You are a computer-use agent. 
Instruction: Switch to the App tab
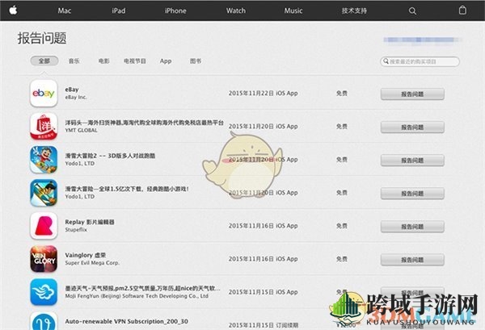(166, 61)
